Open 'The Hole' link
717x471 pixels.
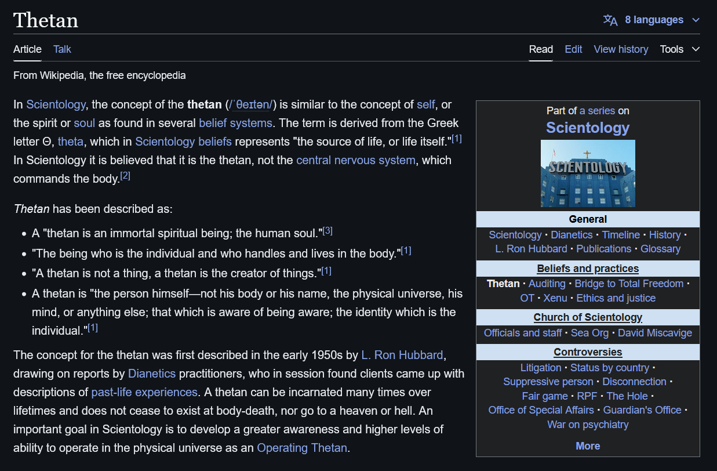pyautogui.click(x=627, y=396)
